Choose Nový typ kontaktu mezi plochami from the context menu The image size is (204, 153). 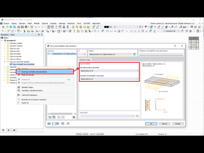point(45,72)
